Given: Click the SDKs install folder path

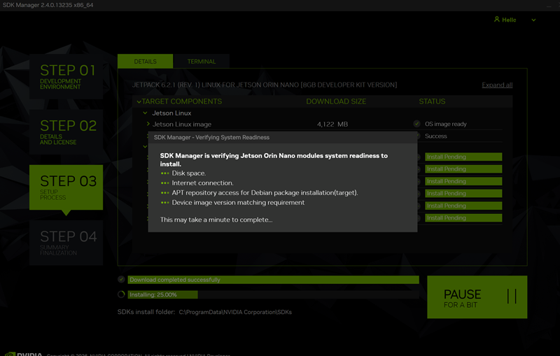Looking at the screenshot, I should [x=235, y=311].
